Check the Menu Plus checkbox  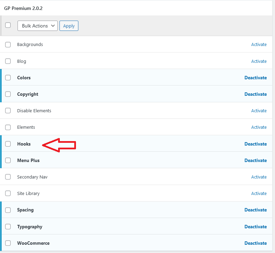pos(8,160)
